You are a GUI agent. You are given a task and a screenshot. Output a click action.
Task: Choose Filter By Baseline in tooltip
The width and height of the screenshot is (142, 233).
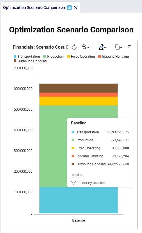(x=93, y=183)
